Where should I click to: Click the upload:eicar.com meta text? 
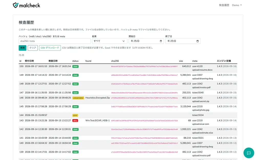point(200,124)
